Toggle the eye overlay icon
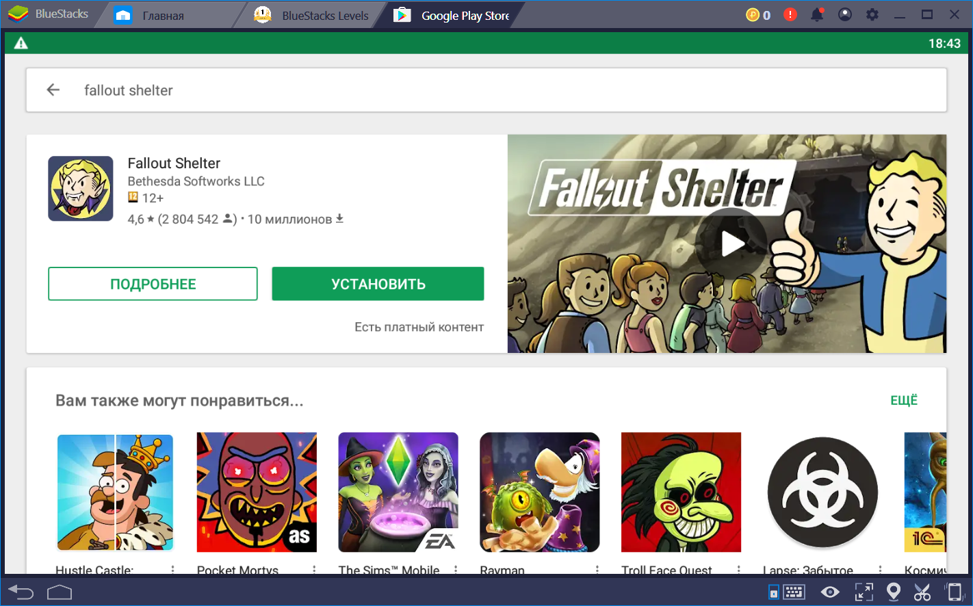This screenshot has height=606, width=973. point(830,592)
